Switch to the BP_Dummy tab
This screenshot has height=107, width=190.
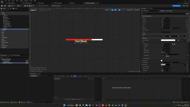click(x=41, y=3)
